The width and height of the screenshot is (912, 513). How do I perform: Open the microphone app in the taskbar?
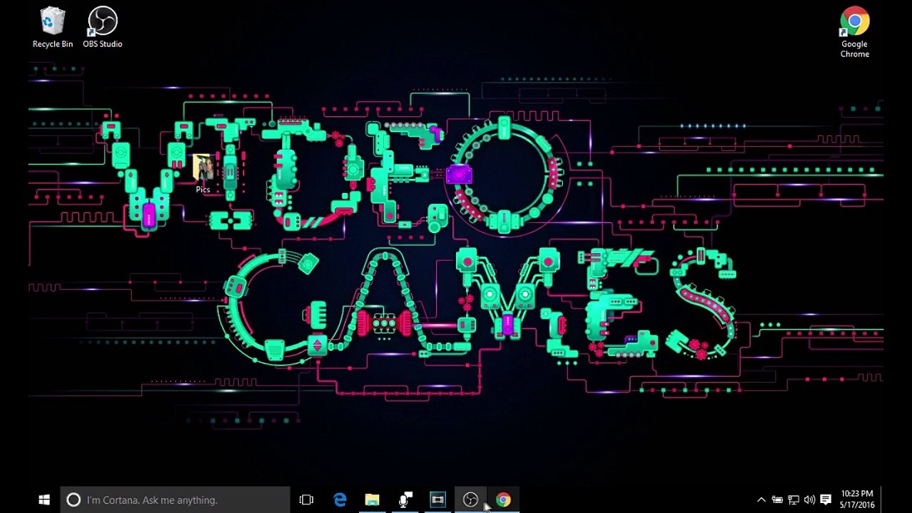pos(405,500)
